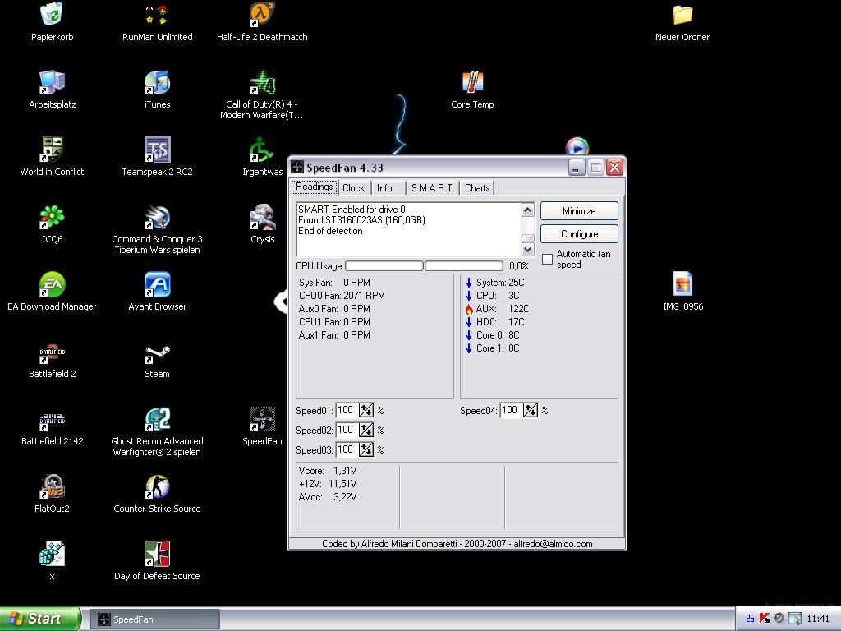Select the desktop icon labeled x

(x=52, y=555)
